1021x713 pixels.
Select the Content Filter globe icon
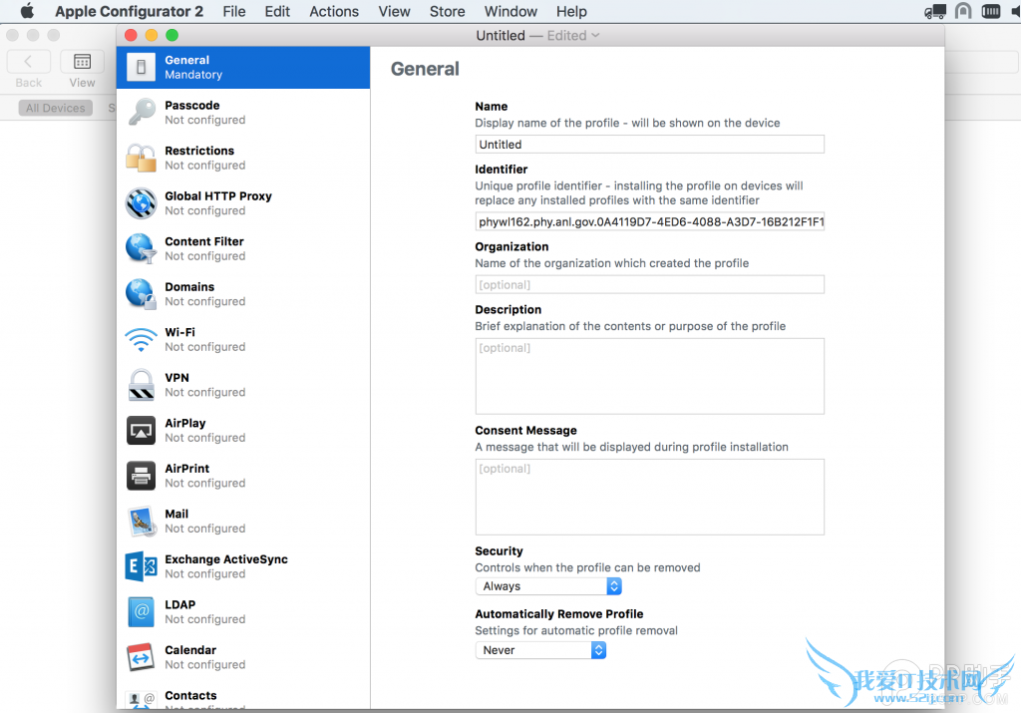click(141, 248)
